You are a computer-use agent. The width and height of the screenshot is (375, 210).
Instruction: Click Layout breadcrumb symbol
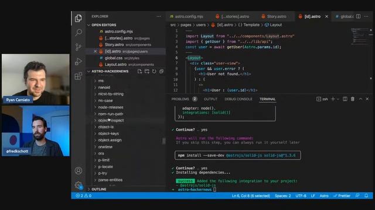coord(274,25)
